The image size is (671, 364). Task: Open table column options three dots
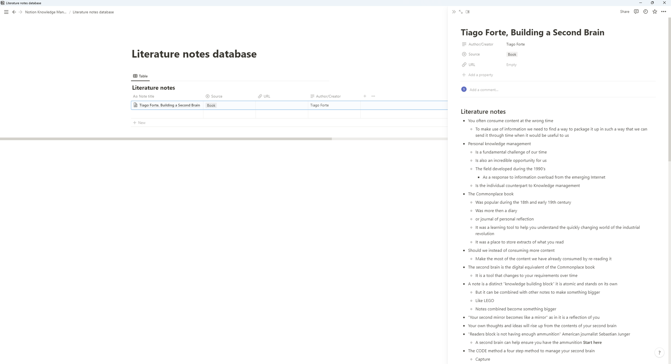pos(373,96)
